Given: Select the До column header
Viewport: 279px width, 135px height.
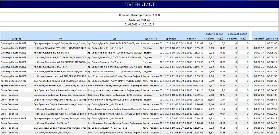Looking at the screenshot, I should (x=115, y=39).
